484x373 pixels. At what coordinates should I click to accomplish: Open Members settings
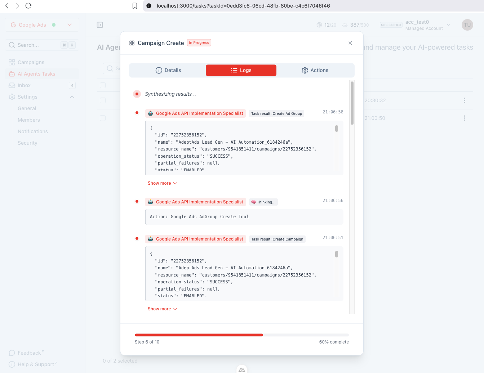click(29, 120)
